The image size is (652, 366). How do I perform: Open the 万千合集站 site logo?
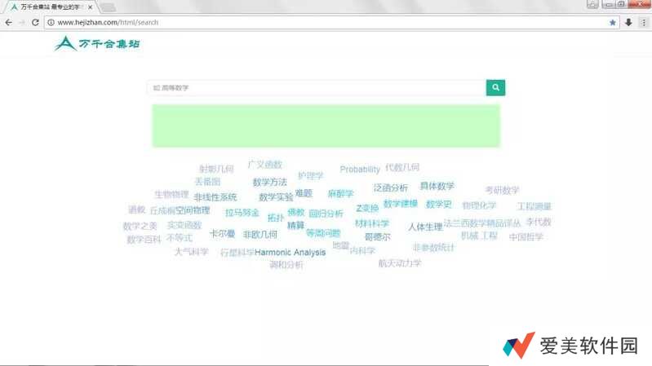(97, 44)
